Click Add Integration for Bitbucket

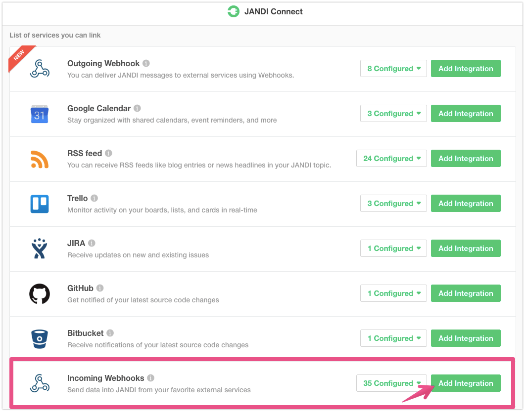coord(466,338)
